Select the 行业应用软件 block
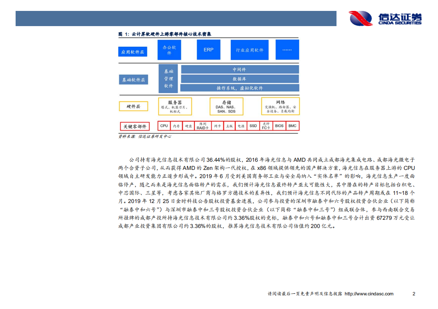438x309 pixels. point(249,49)
